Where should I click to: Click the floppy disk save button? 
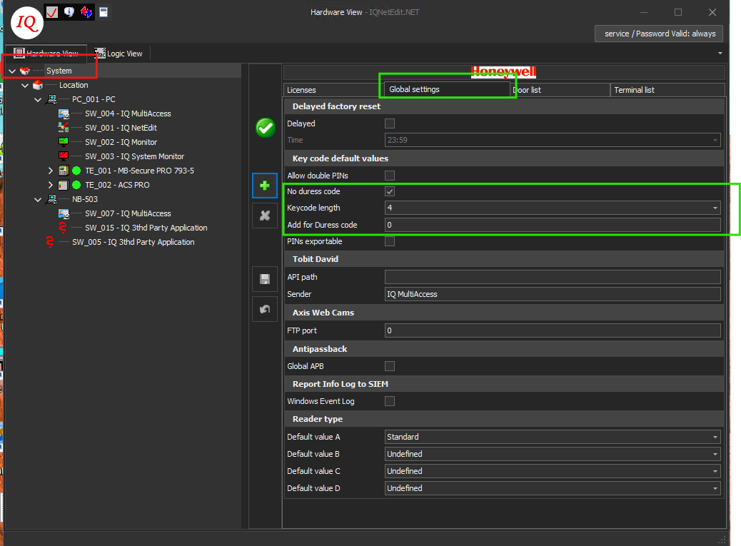pos(265,279)
